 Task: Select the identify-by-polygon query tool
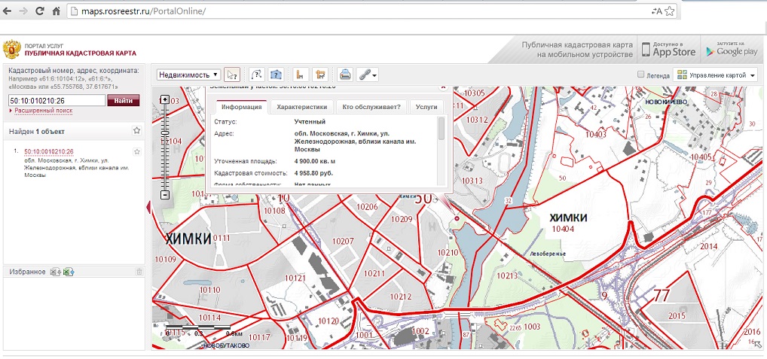click(276, 75)
